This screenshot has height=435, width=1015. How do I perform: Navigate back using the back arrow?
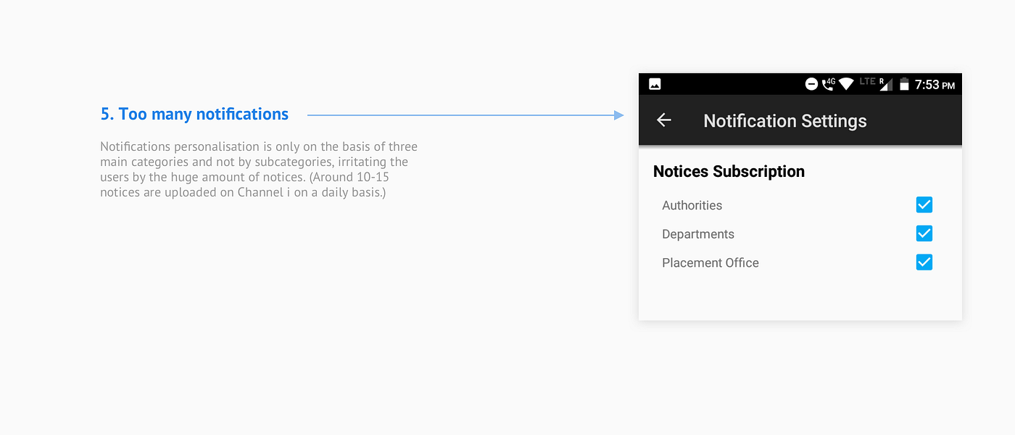click(x=663, y=120)
